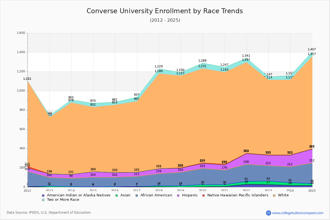Click the 2021 x-axis label
The width and height of the screenshot is (330, 220).
(x=225, y=191)
